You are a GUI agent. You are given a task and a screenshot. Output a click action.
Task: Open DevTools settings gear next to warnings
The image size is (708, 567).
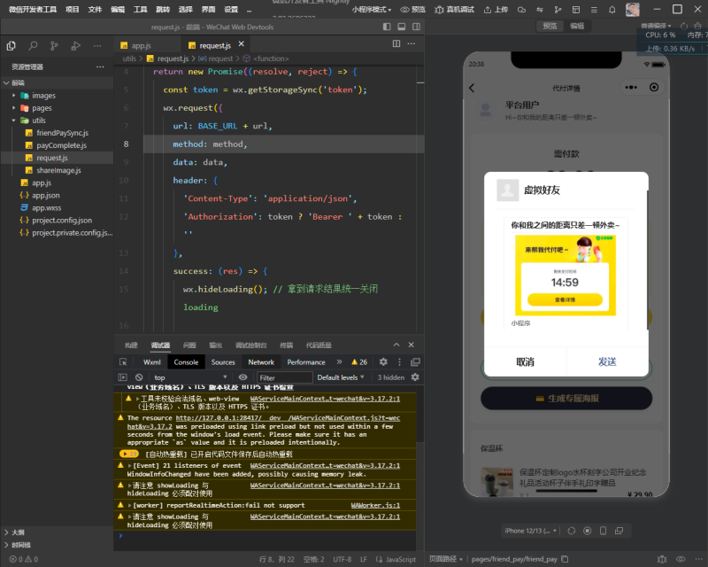(383, 361)
